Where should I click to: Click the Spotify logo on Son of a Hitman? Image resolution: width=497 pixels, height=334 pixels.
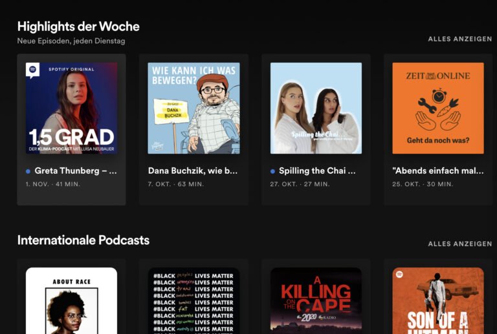point(399,275)
